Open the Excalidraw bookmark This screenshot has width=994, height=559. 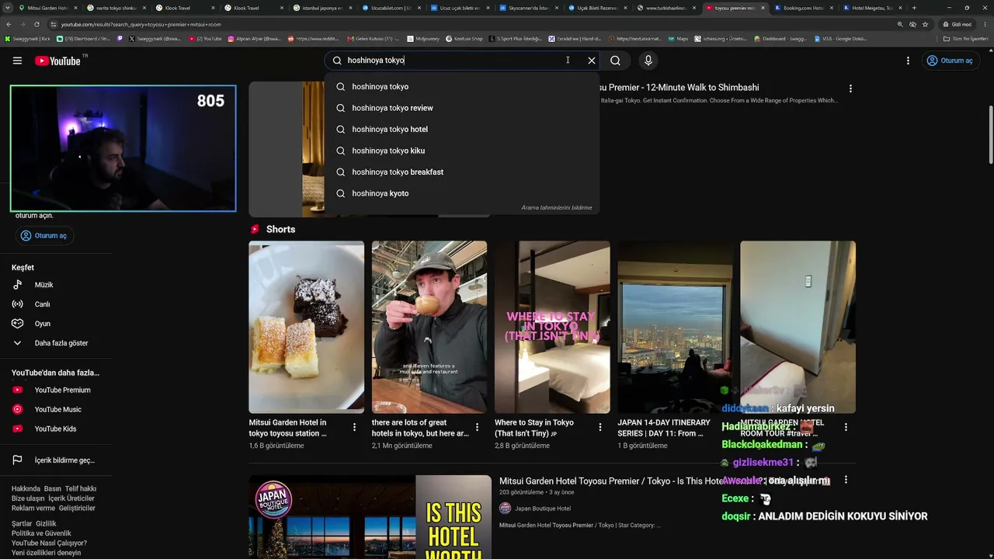[575, 38]
